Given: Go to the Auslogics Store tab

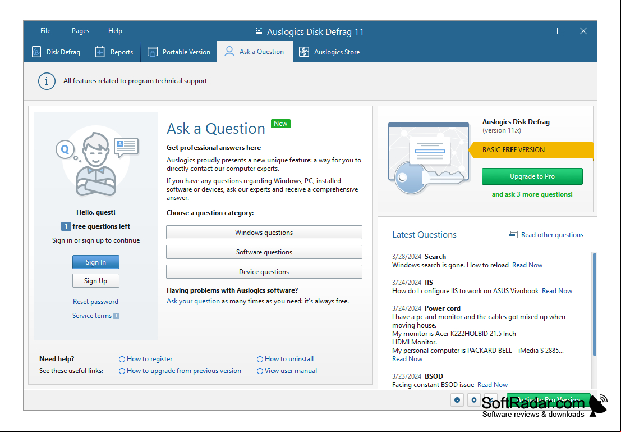Looking at the screenshot, I should point(329,52).
